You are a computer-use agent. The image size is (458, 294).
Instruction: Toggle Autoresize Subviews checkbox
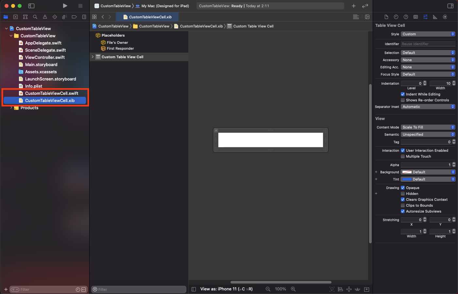click(x=403, y=211)
